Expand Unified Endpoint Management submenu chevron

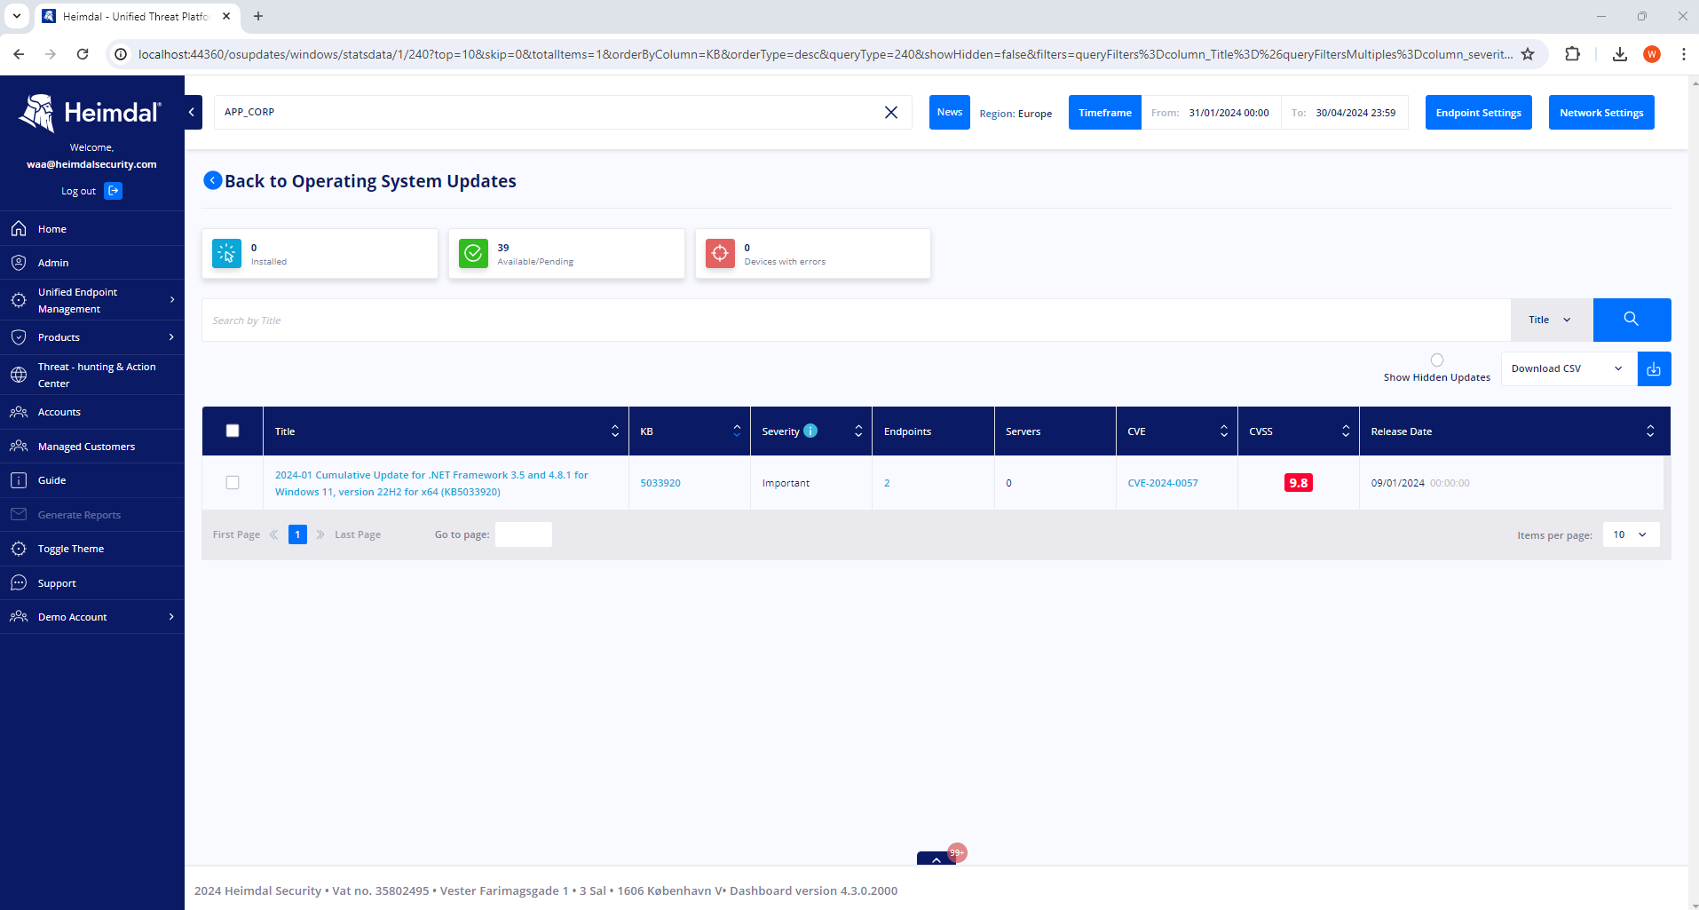172,300
